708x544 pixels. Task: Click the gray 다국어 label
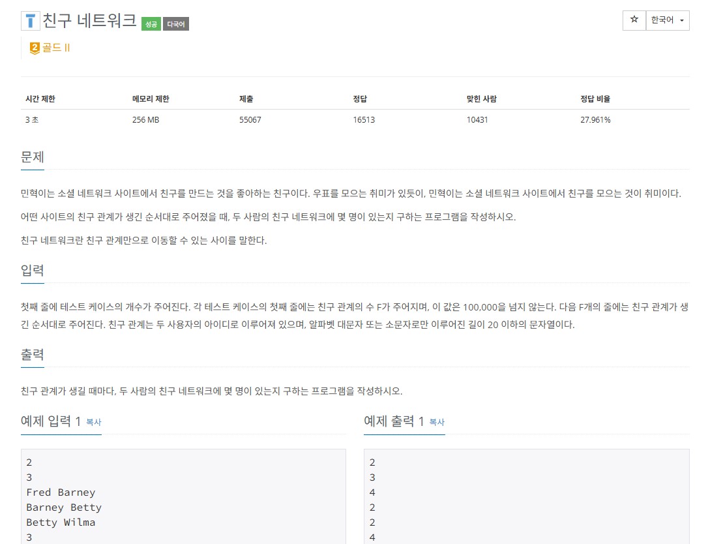(x=175, y=24)
